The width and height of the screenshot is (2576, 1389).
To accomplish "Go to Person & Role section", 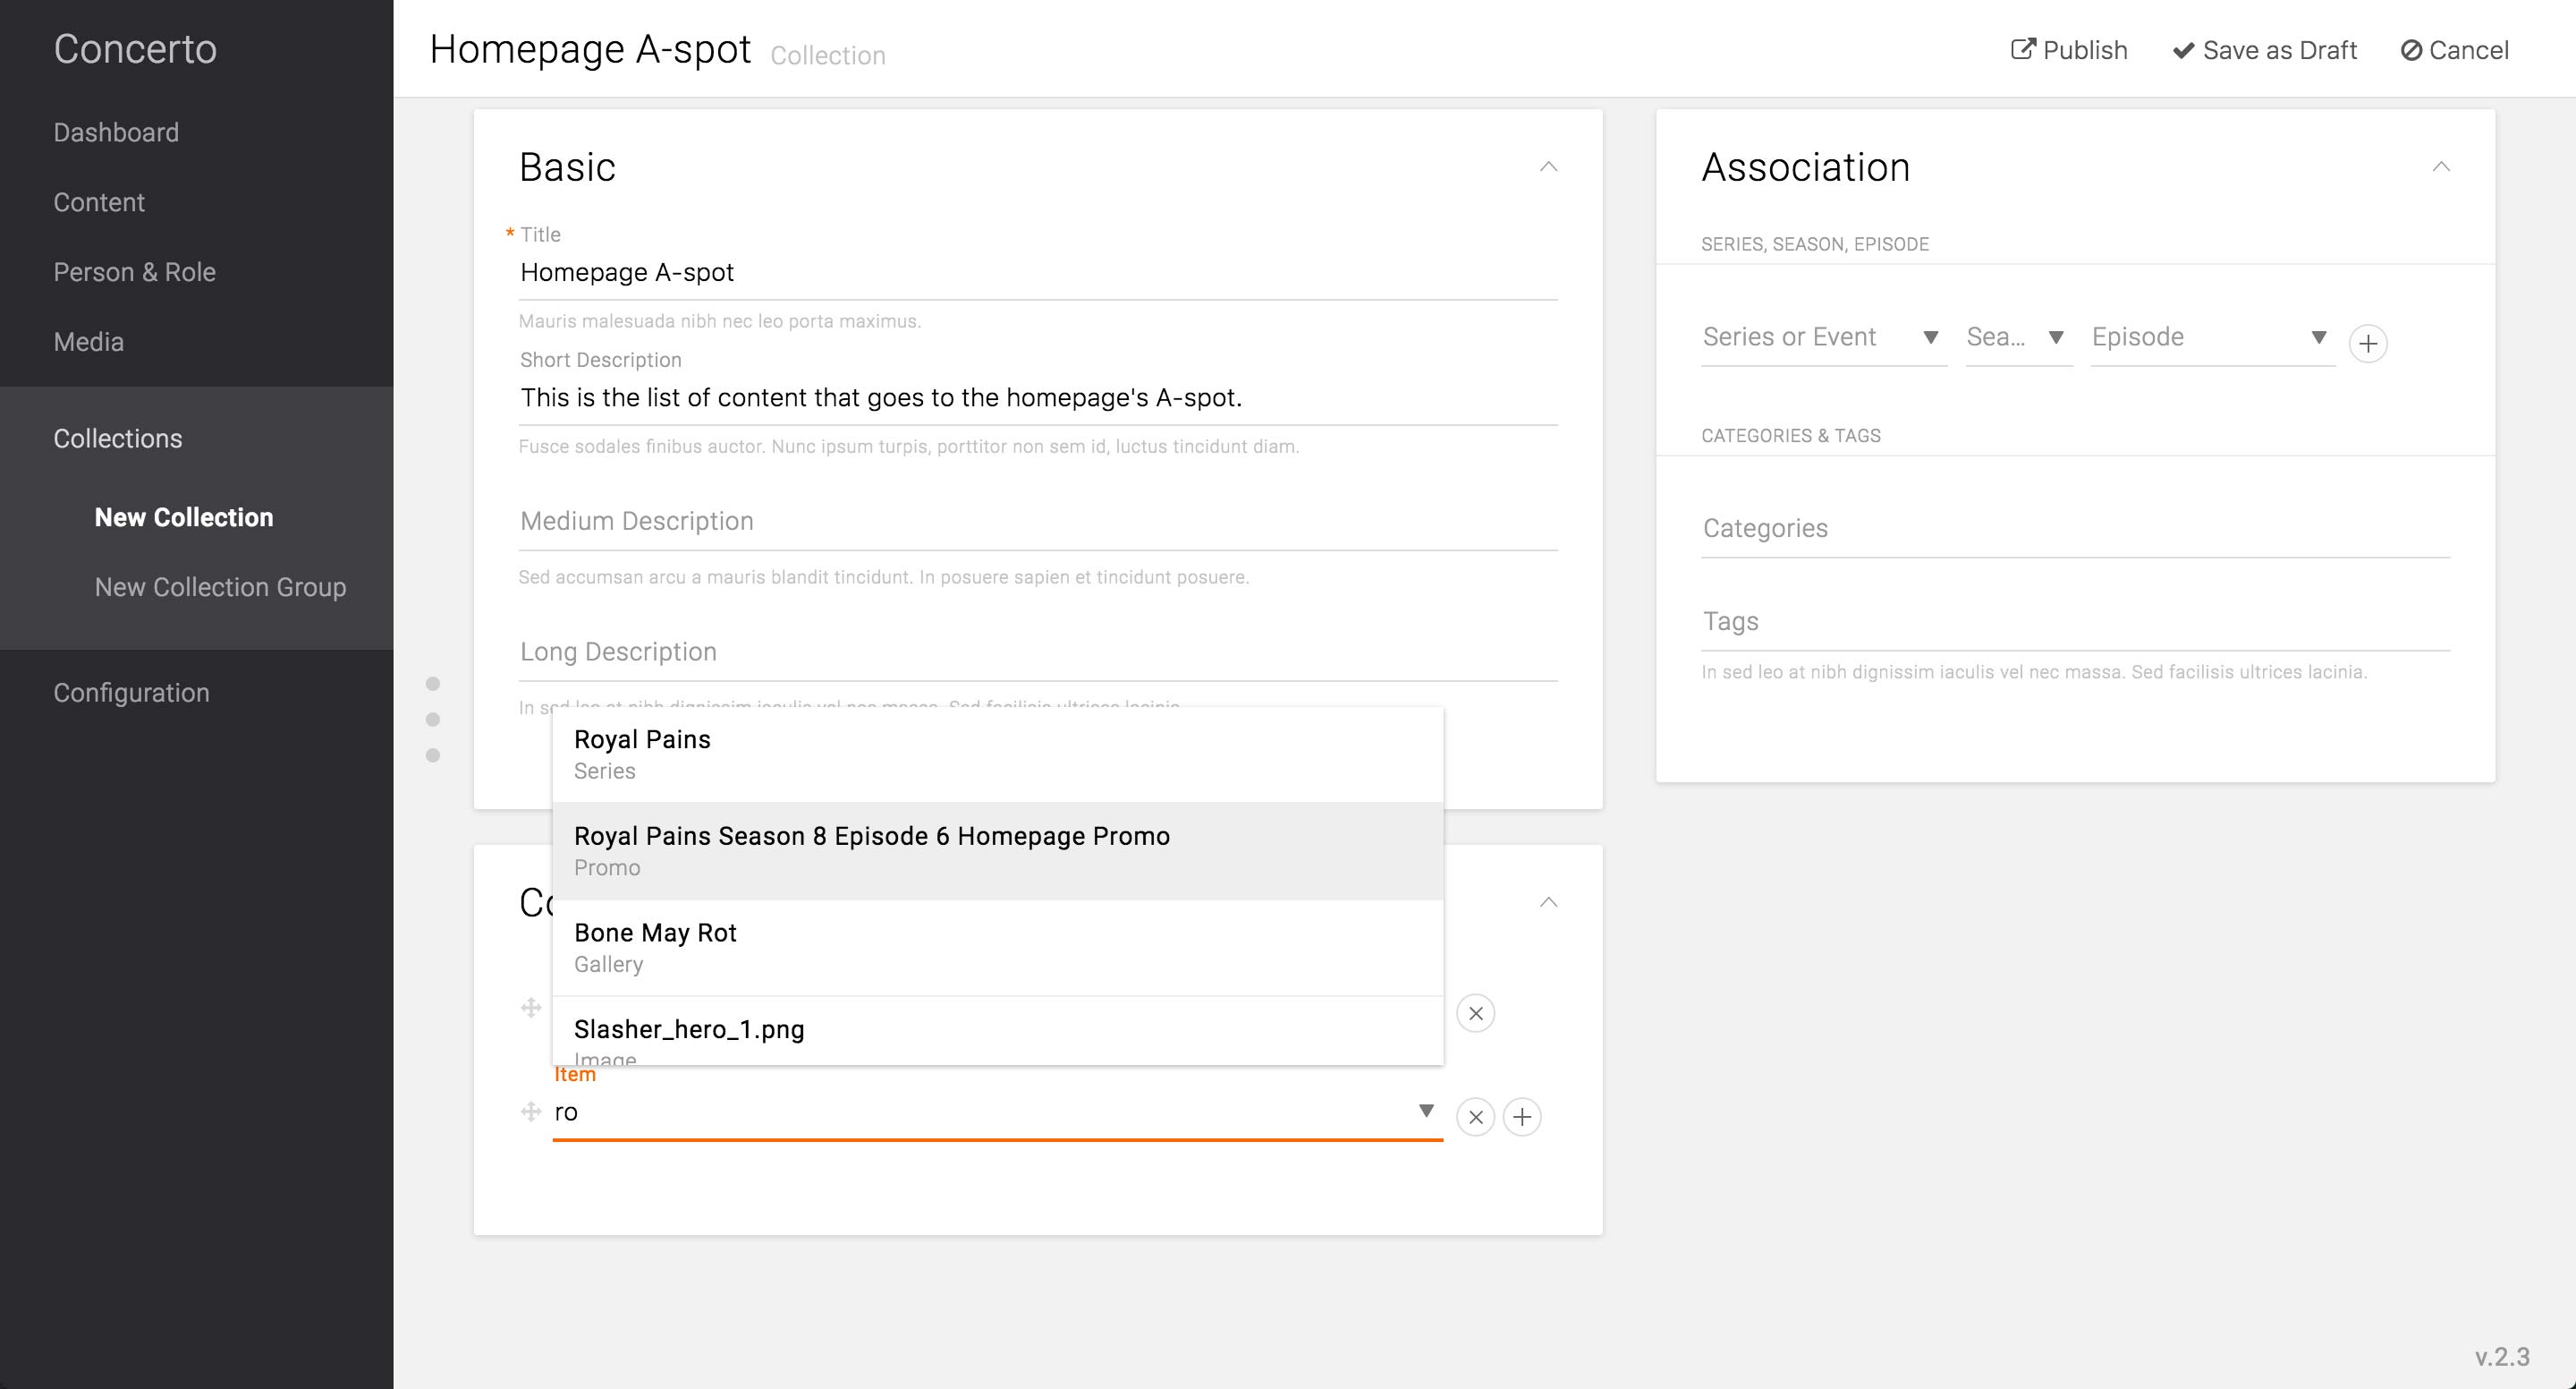I will [134, 272].
